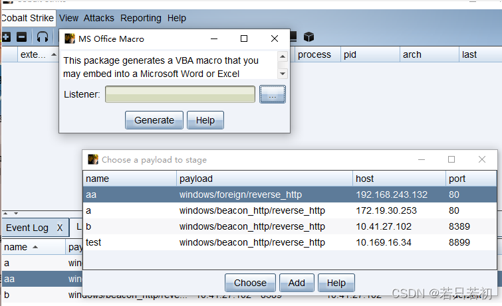Image resolution: width=502 pixels, height=306 pixels.
Task: Open the Reporting menu
Action: coord(140,18)
